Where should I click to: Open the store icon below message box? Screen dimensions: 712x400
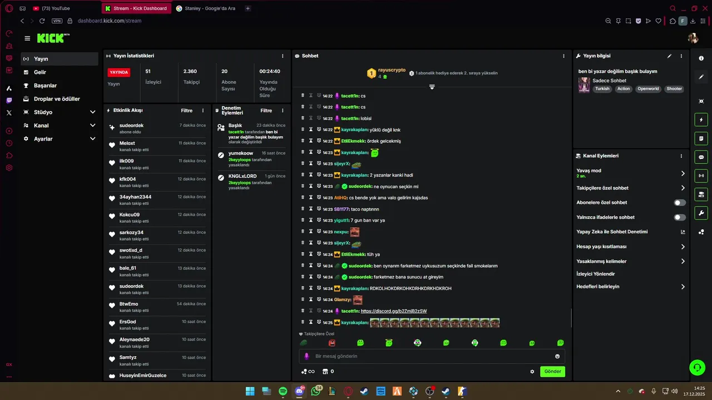tap(325, 372)
